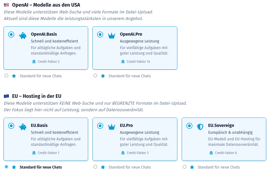Click the EU.Sovereign 'Standard für neue Chats' label
Screen dimensions: 269x174
click(219, 167)
